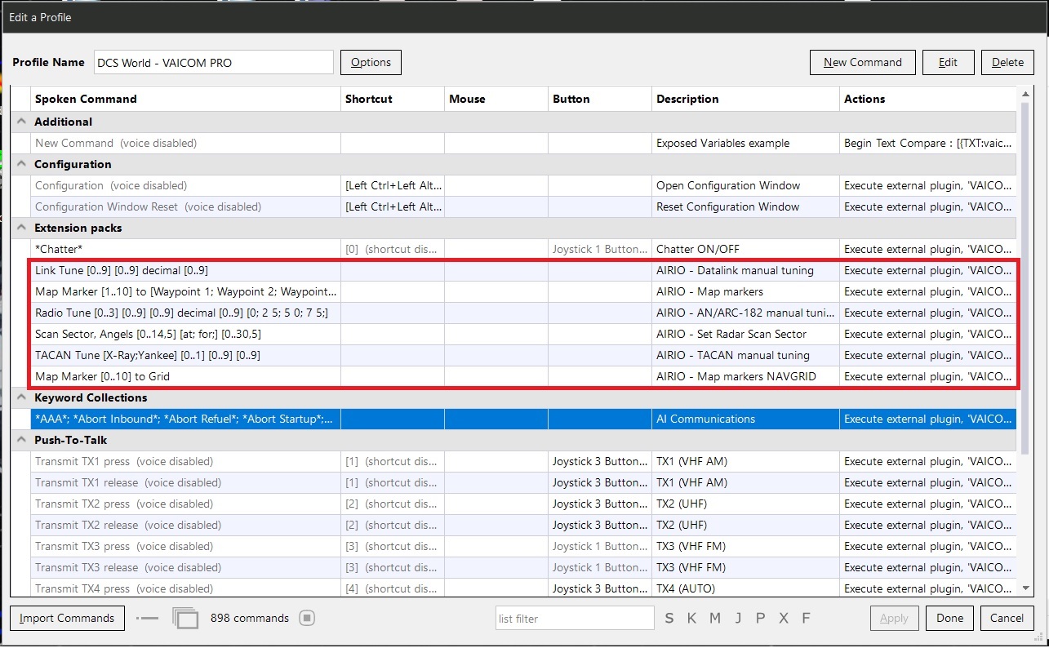Click 'AIRIO - Set Radar Scan Sector' cell
This screenshot has width=1049, height=648.
[x=745, y=334]
